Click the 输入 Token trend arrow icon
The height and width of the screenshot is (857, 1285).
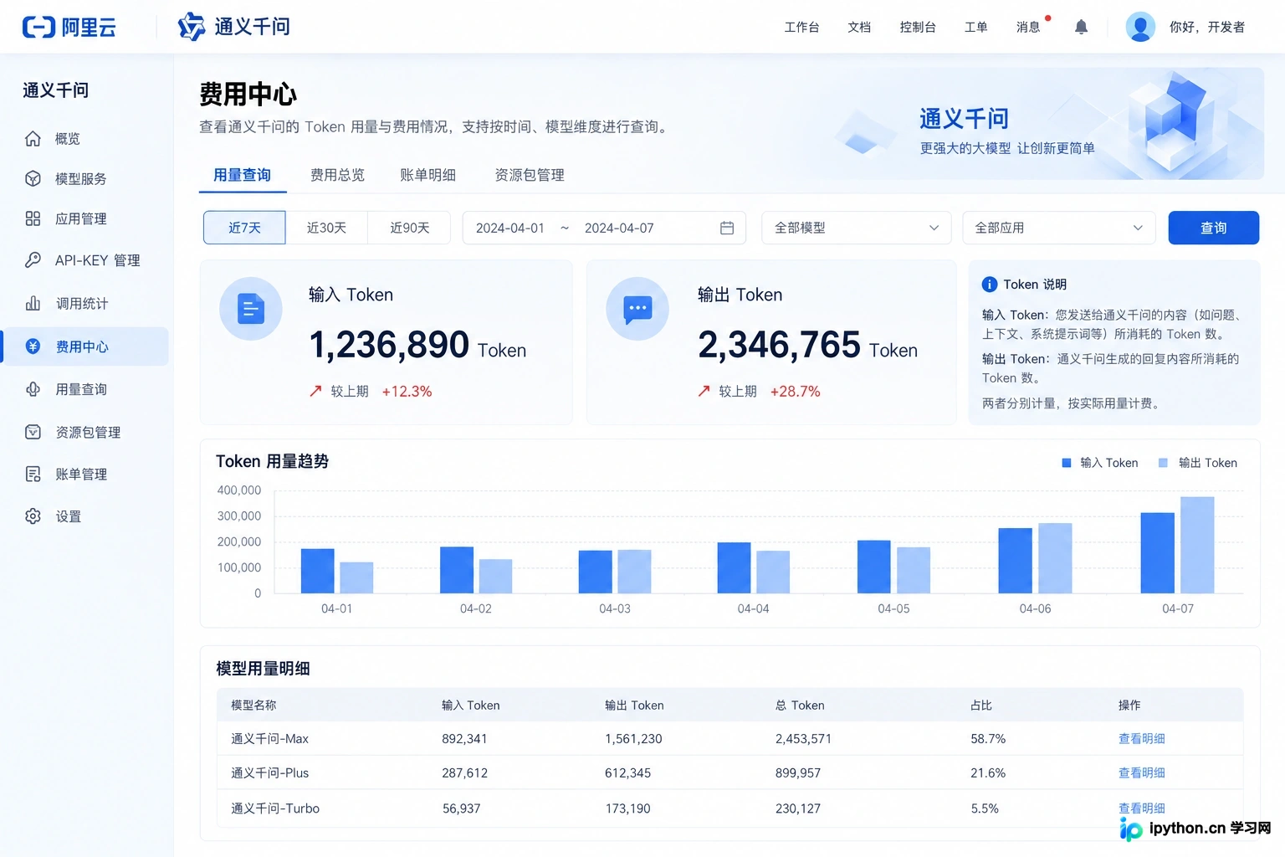[315, 391]
